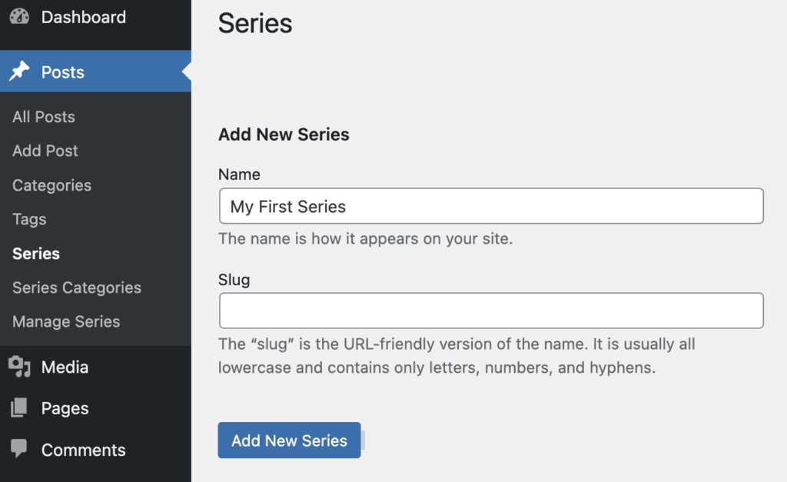Viewport: 787px width, 482px height.
Task: Open the All Posts list
Action: [43, 117]
